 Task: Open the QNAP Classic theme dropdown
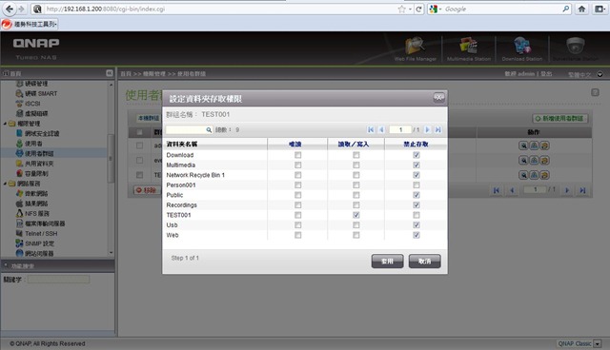(x=598, y=343)
